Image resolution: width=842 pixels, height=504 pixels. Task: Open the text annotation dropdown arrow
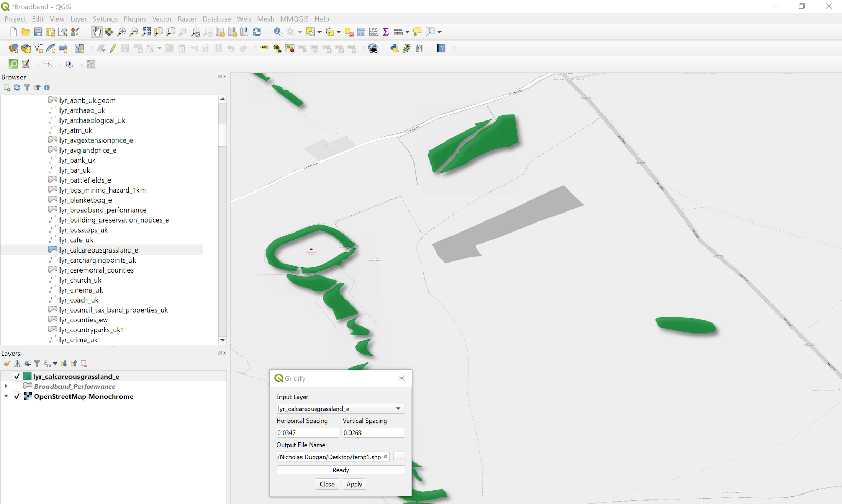coord(439,32)
